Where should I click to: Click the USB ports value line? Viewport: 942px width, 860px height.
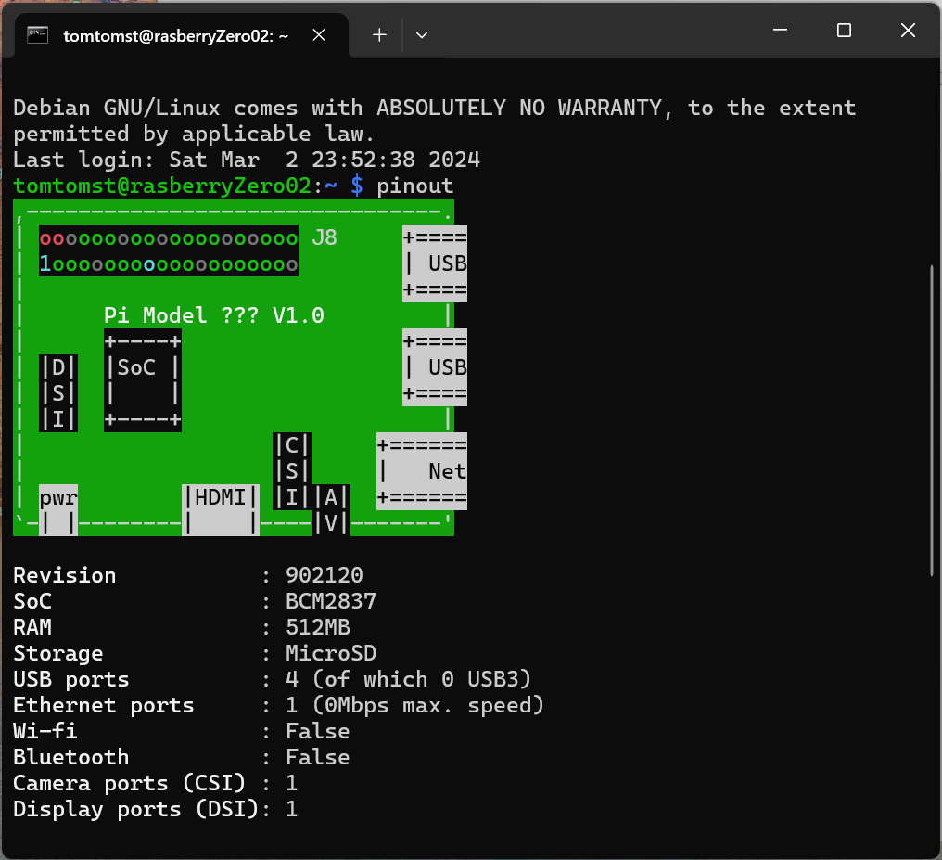click(409, 680)
